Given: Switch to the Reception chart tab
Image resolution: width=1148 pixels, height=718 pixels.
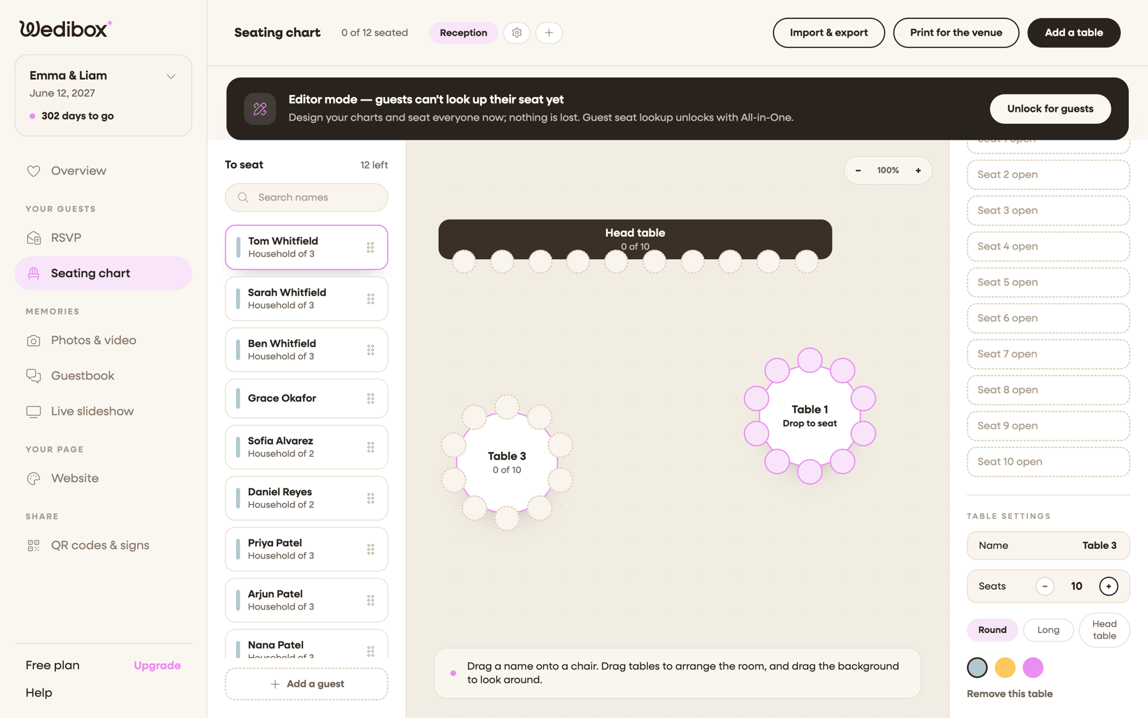Looking at the screenshot, I should click(463, 33).
